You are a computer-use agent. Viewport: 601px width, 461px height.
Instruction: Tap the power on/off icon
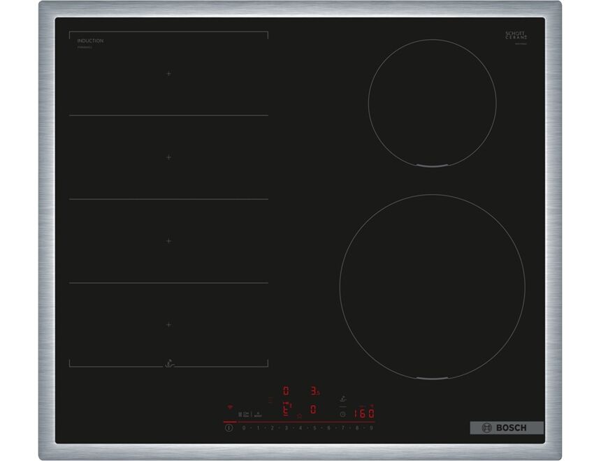pyautogui.click(x=229, y=427)
